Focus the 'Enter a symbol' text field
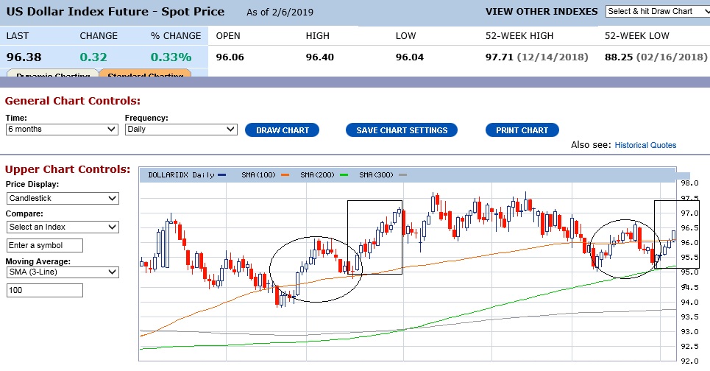 pyautogui.click(x=45, y=245)
